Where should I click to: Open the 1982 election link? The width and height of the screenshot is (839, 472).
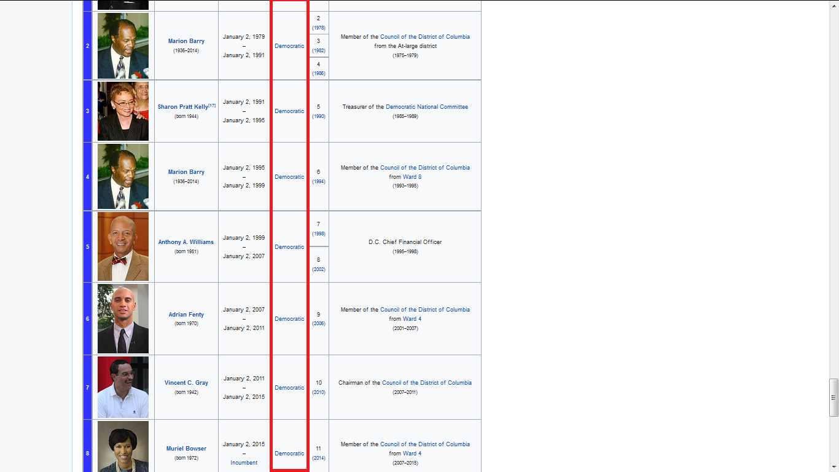319,51
